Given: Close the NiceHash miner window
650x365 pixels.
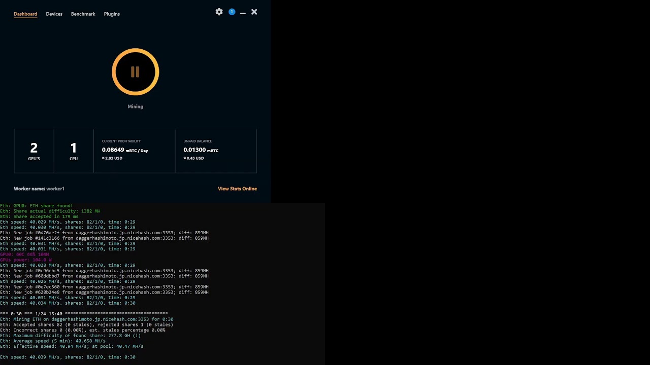Looking at the screenshot, I should 254,12.
